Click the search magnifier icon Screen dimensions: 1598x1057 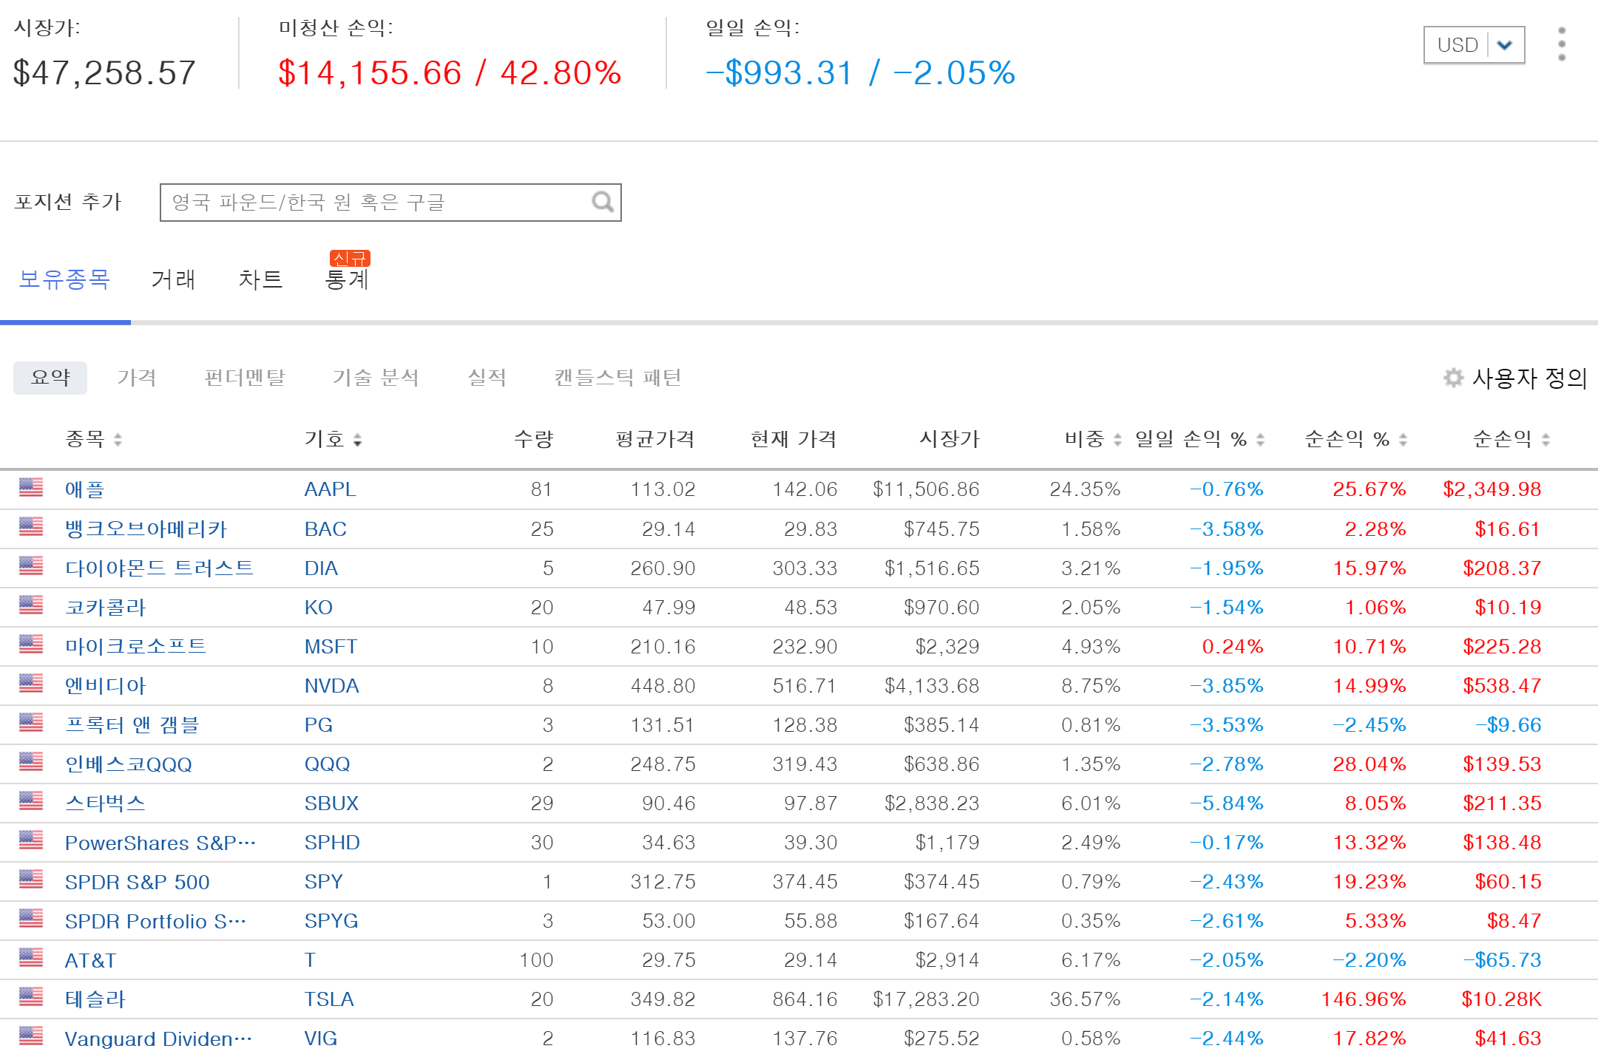point(603,202)
